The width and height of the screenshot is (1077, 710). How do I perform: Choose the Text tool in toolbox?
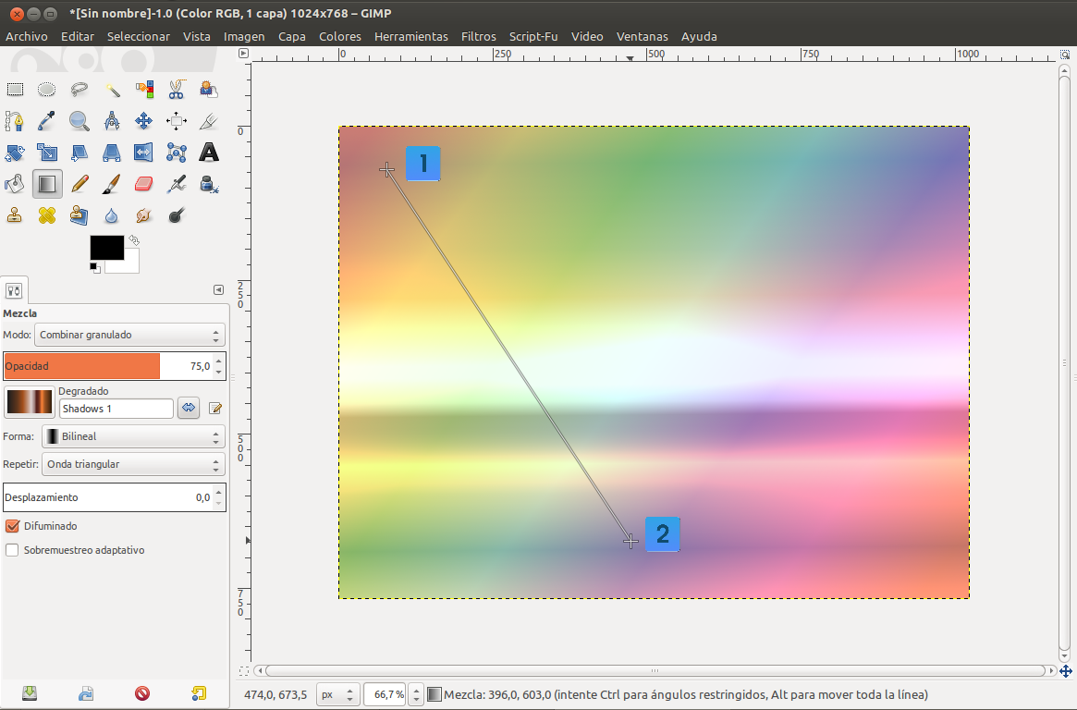click(x=209, y=153)
